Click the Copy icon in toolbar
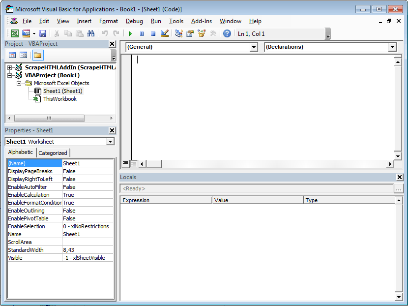Image resolution: width=408 pixels, height=306 pixels. click(x=68, y=33)
